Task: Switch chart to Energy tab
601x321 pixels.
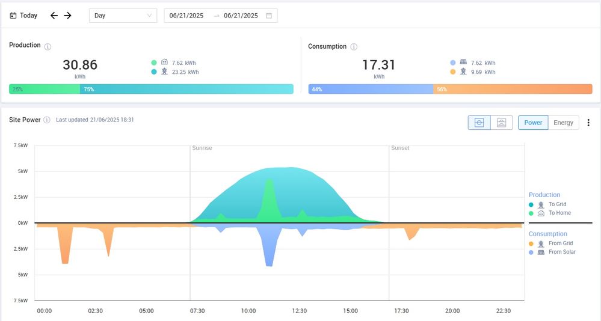Action: point(563,123)
